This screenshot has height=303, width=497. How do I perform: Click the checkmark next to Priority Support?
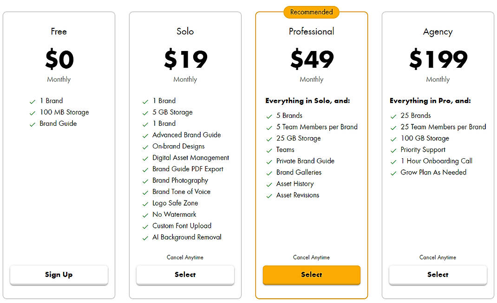click(x=394, y=150)
